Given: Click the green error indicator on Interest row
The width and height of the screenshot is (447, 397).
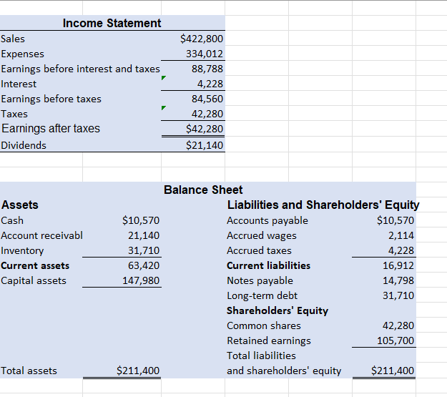Looking at the screenshot, I should tap(163, 77).
